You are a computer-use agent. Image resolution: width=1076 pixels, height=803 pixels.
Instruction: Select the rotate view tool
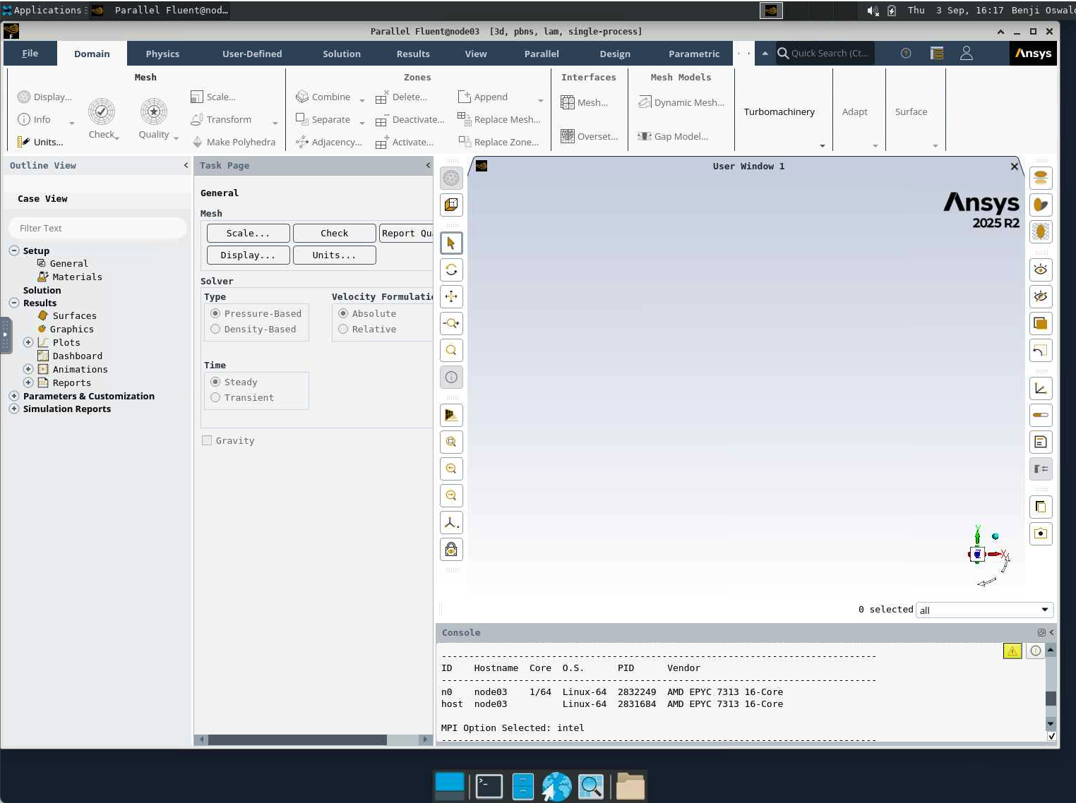[x=451, y=270]
